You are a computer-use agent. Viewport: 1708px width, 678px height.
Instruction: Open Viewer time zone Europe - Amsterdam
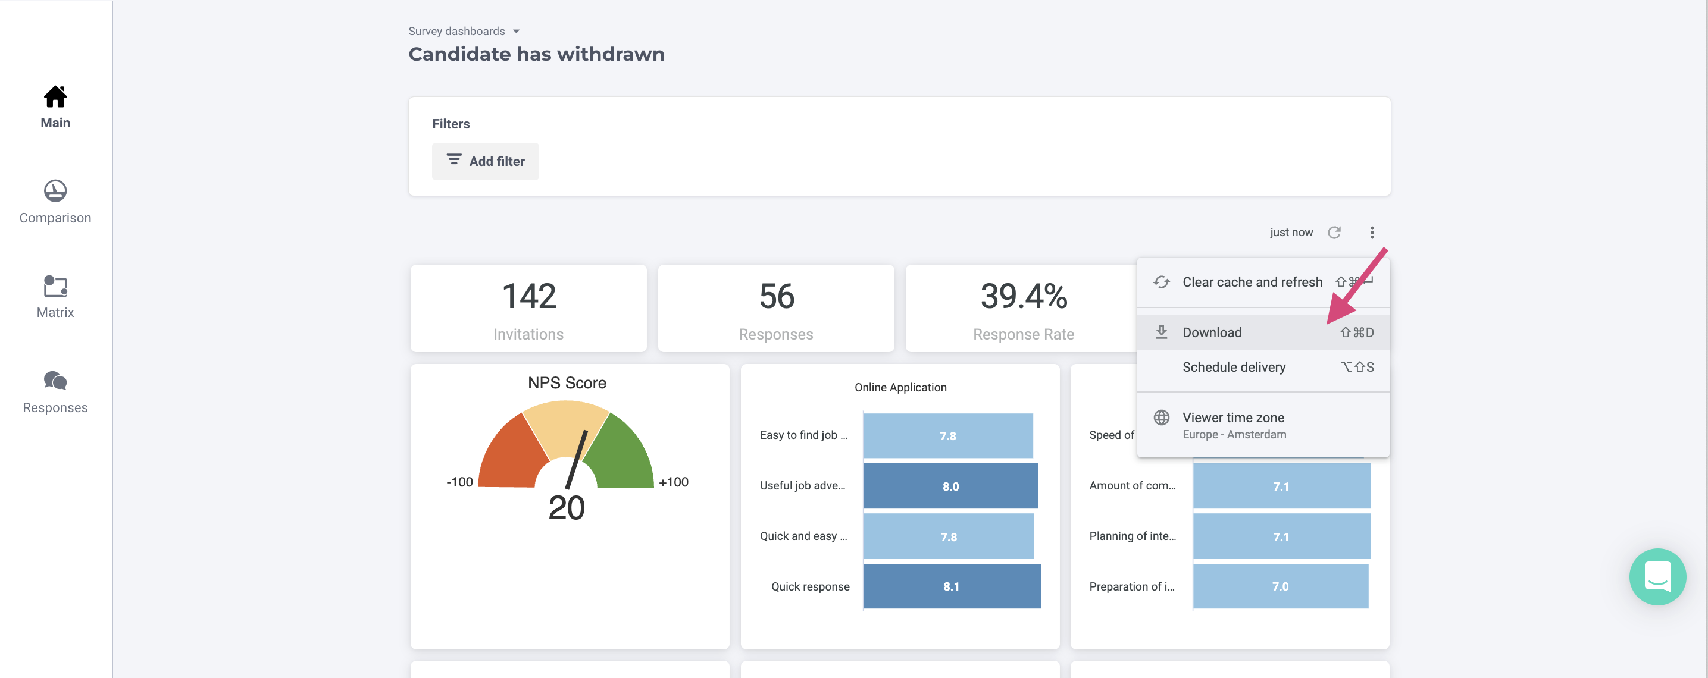[x=1233, y=425]
